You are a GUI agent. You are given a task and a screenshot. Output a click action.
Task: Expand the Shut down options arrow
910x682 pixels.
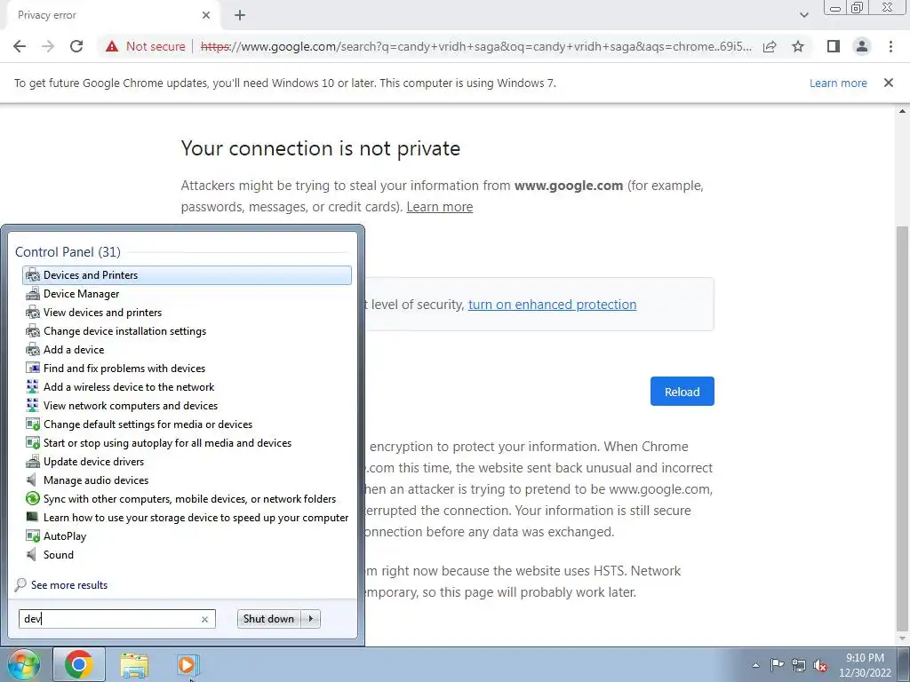311,619
